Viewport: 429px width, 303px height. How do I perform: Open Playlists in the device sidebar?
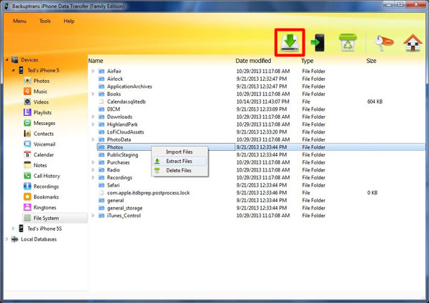point(42,112)
